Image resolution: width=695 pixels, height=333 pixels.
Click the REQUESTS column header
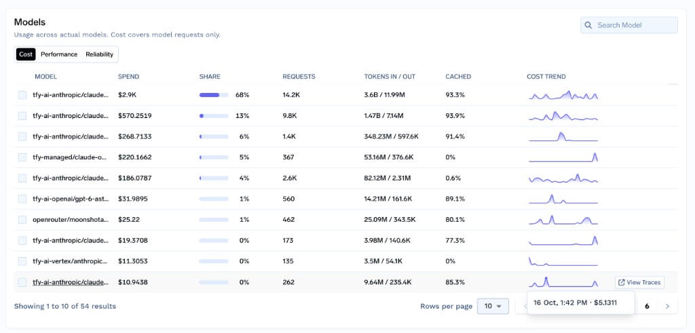click(x=299, y=77)
